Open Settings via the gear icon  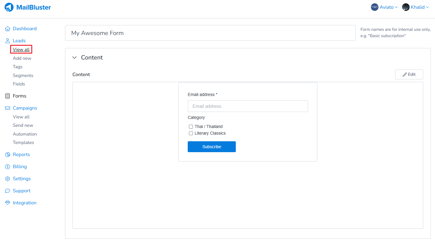(x=8, y=179)
